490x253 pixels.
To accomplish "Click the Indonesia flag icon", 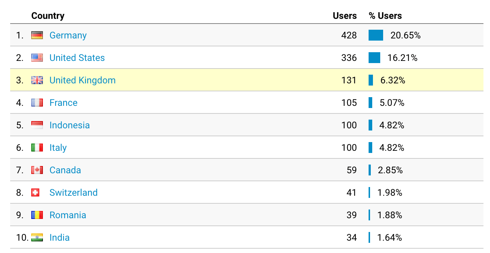I will [37, 125].
